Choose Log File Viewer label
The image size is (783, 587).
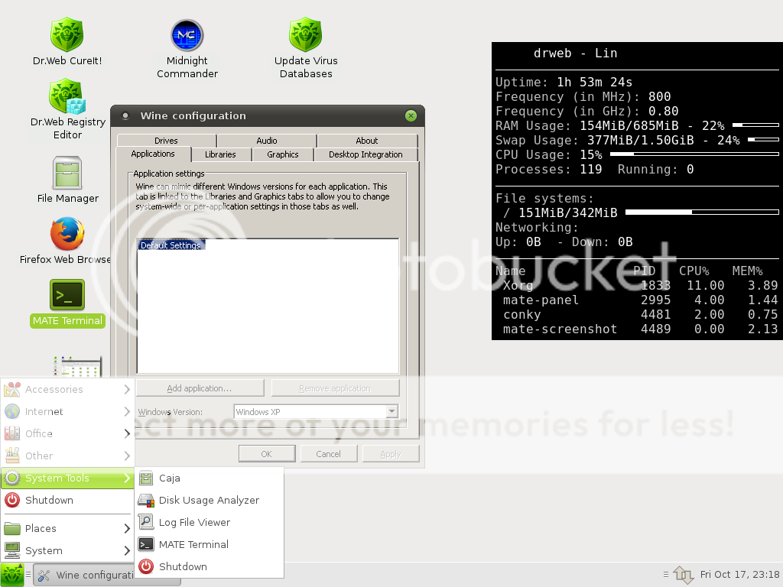point(194,522)
